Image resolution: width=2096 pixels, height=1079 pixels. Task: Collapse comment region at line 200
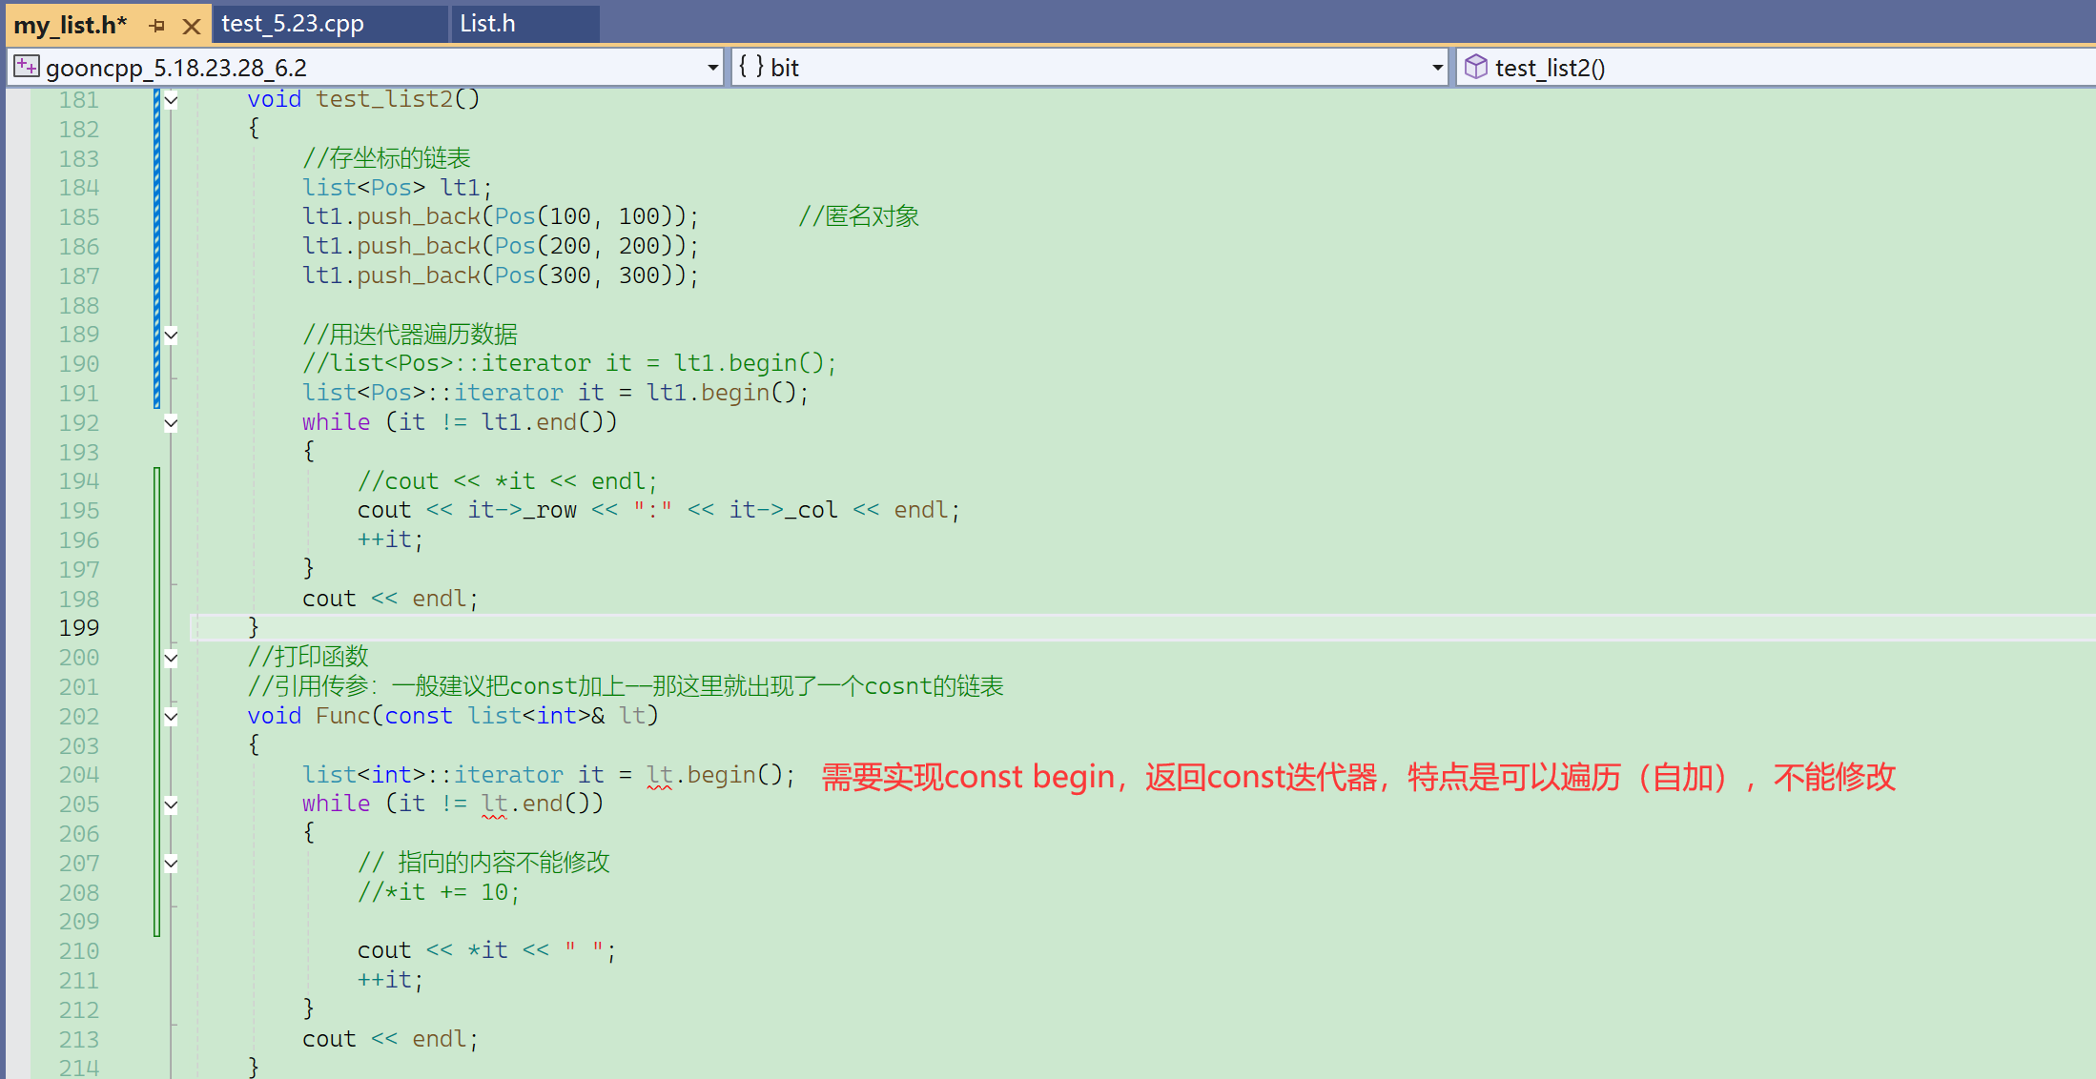coord(171,658)
